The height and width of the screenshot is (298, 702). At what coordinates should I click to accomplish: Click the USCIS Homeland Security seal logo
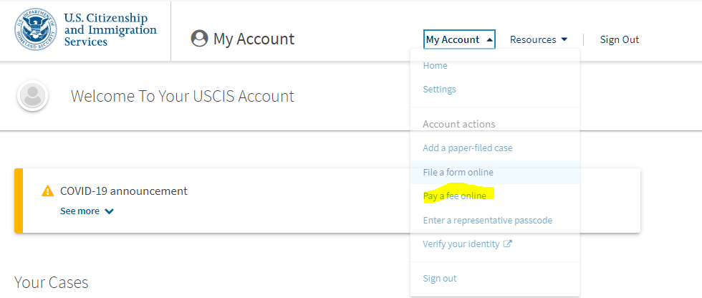[36, 29]
